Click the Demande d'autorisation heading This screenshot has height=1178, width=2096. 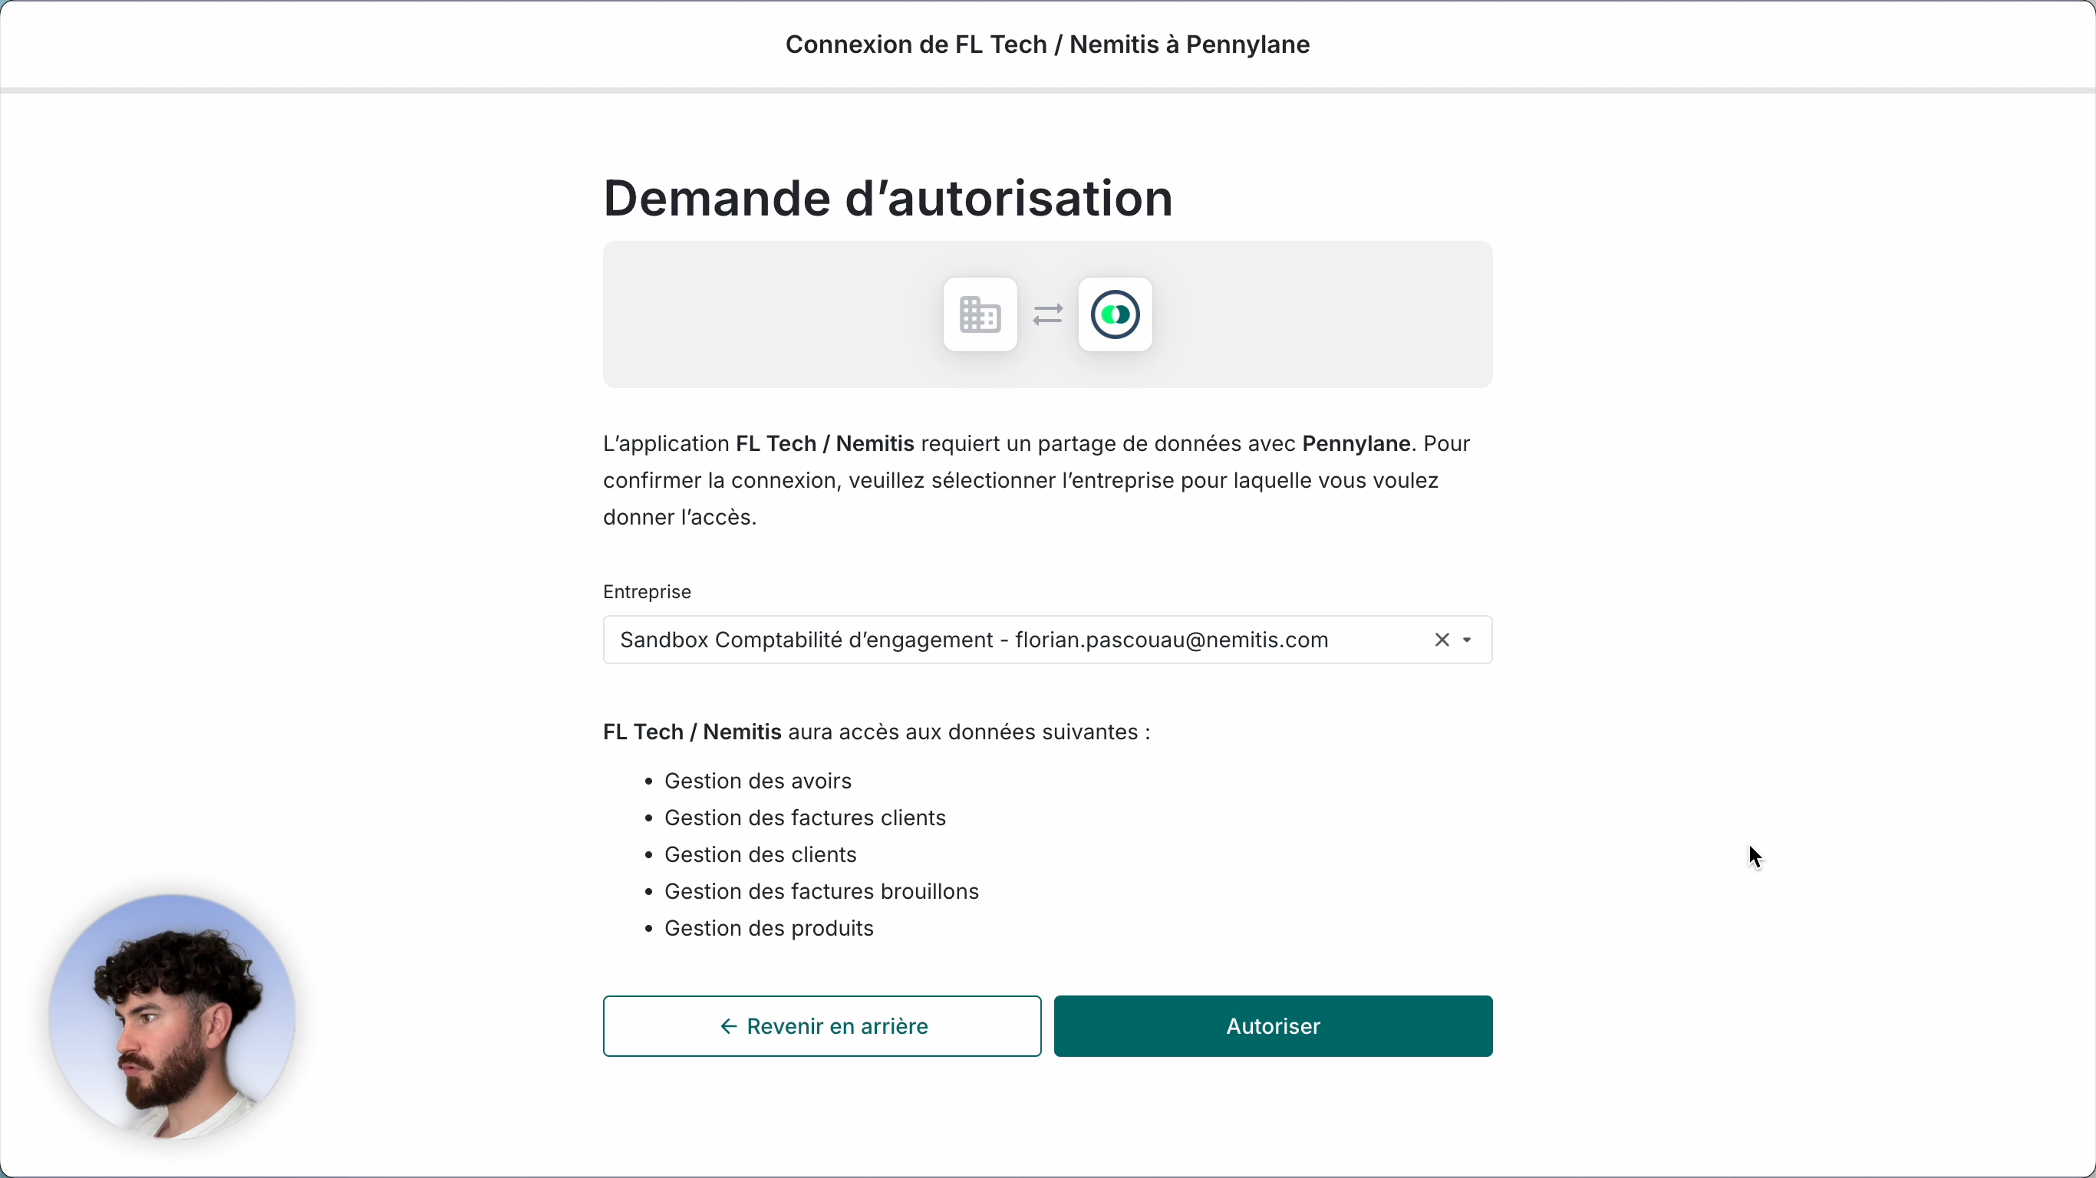(x=888, y=199)
